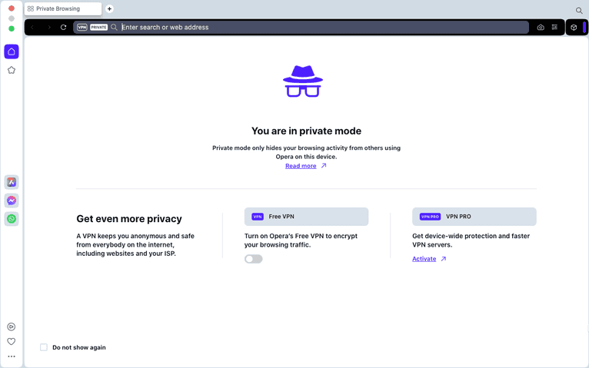Image resolution: width=589 pixels, height=368 pixels.
Task: Expand sidebar three-dots setup menu
Action: (x=12, y=356)
